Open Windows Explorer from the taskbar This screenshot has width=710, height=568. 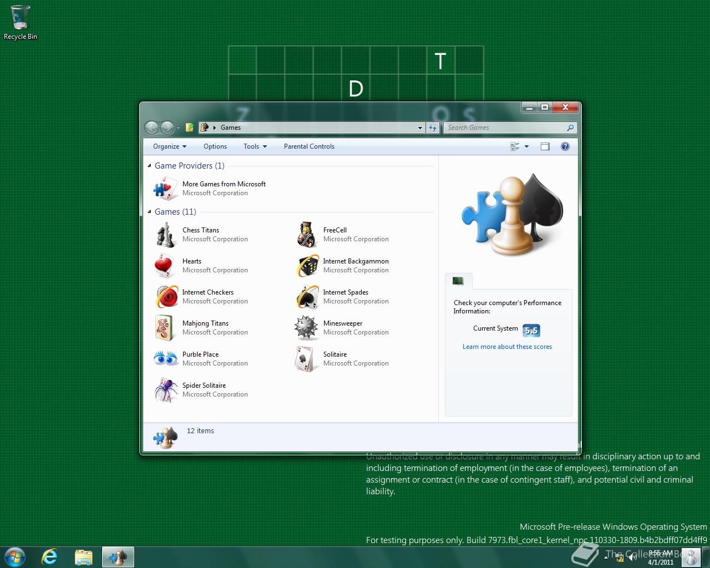(x=84, y=557)
